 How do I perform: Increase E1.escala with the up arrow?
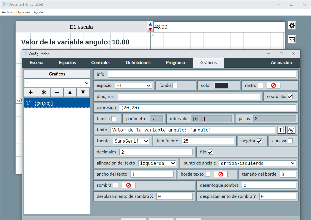[150, 24]
